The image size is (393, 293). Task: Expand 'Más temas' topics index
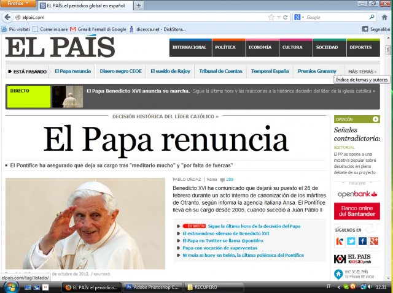click(x=362, y=72)
